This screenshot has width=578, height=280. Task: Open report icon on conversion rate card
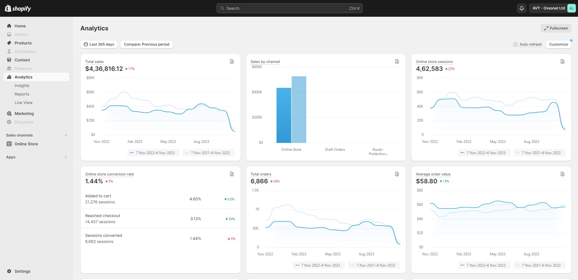pyautogui.click(x=232, y=174)
